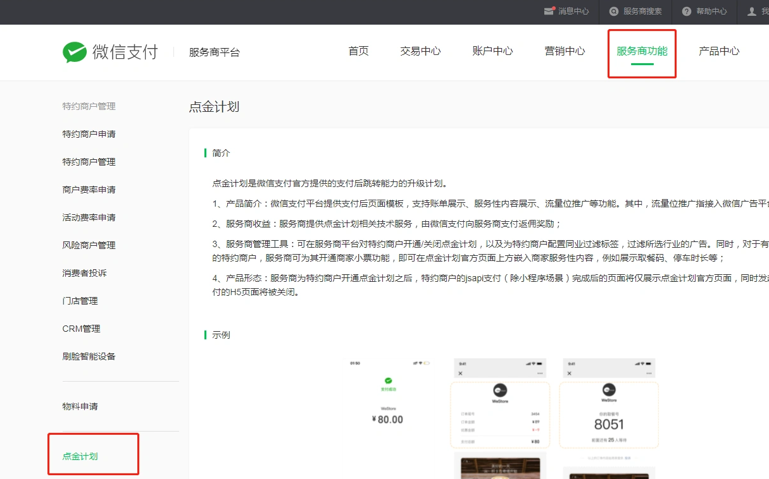Open 帮助中心 in top bar

tap(711, 11)
